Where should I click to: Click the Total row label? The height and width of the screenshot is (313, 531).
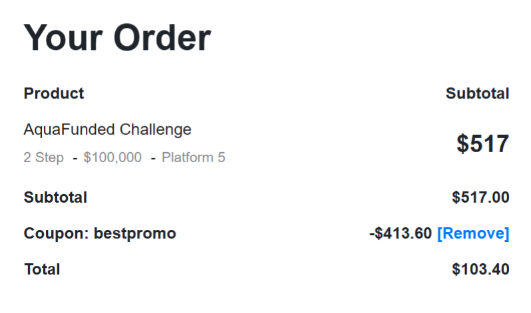coord(42,269)
